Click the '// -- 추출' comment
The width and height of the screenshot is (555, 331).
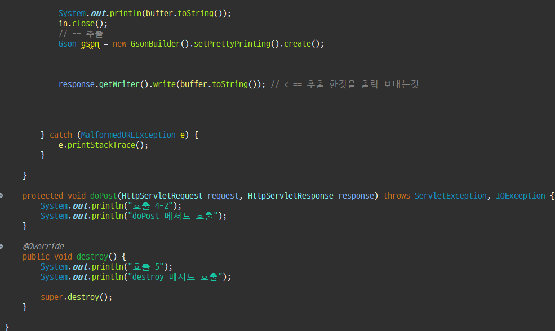click(81, 34)
